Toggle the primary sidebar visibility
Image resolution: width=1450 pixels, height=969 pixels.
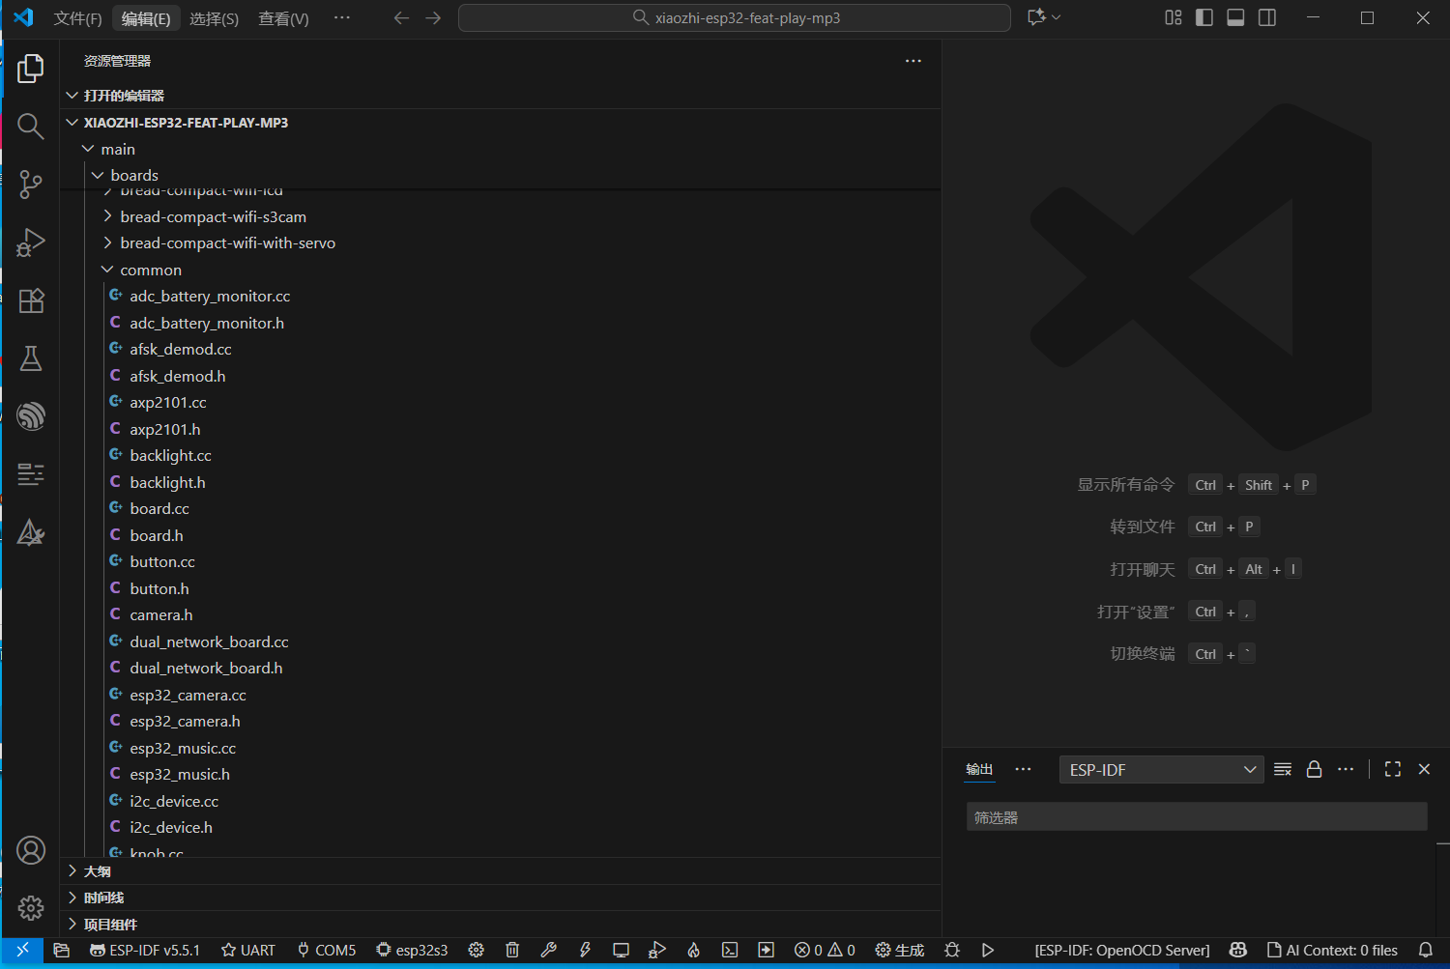[1204, 17]
